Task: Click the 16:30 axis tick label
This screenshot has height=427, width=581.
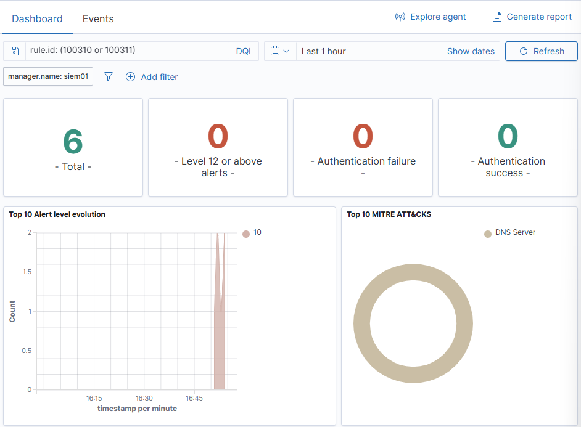Action: click(144, 398)
